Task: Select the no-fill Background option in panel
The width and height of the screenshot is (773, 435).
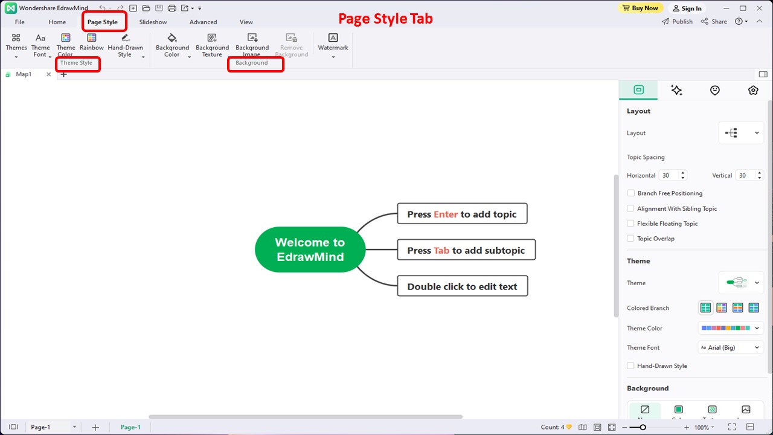Action: (645, 411)
